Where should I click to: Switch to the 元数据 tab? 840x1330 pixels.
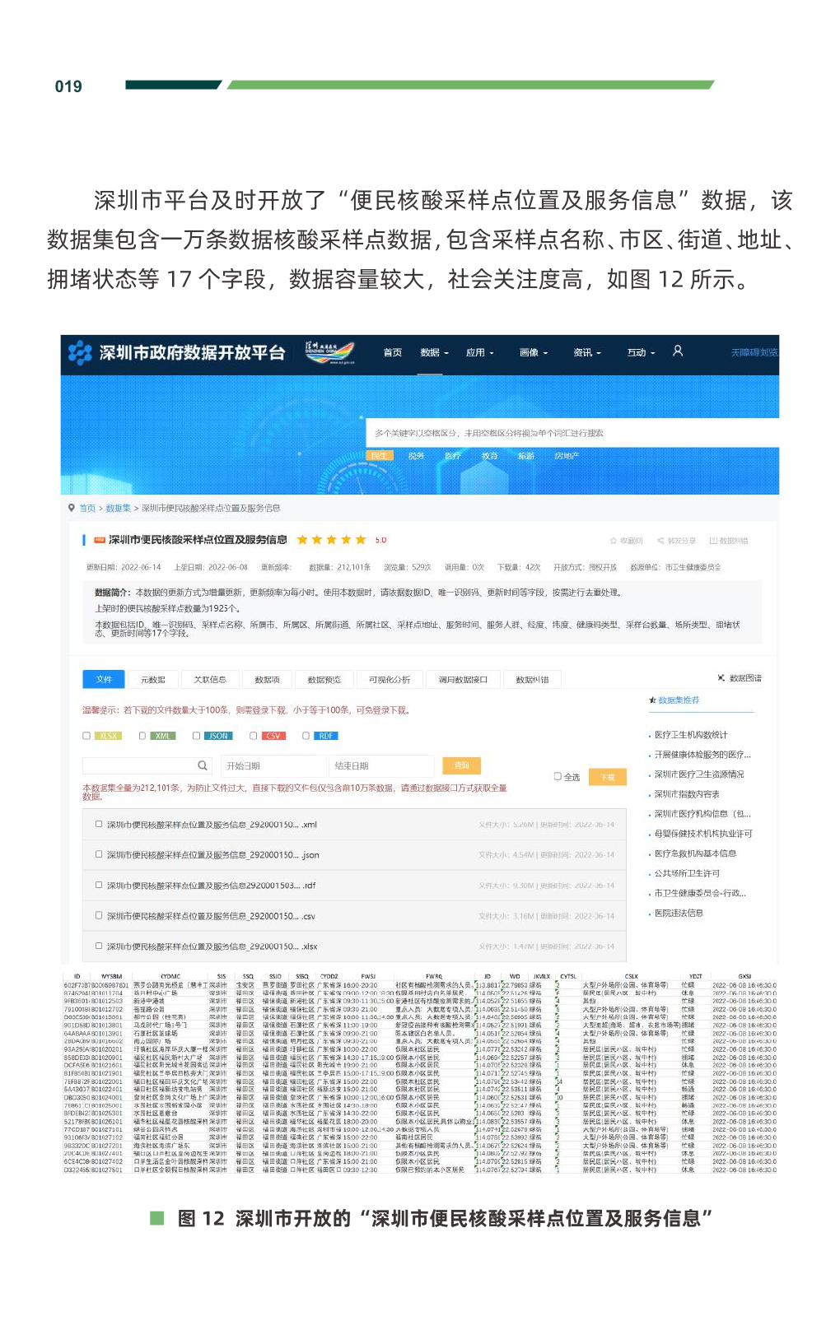coord(153,680)
